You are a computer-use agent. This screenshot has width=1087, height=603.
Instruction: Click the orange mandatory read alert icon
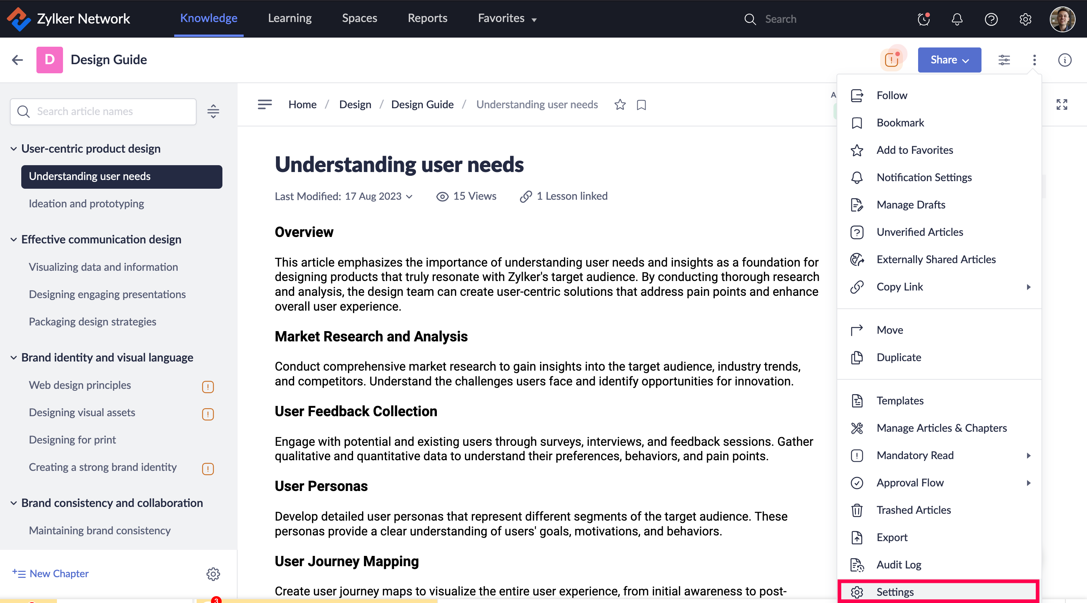[891, 60]
